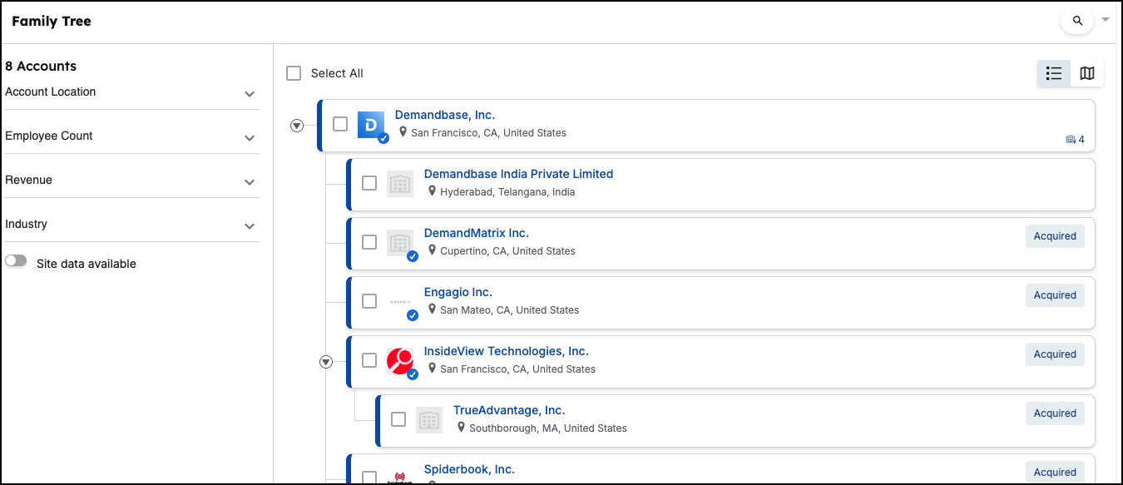This screenshot has width=1123, height=485.
Task: Click the Hyderabad, Telangana, India location text
Action: point(507,192)
